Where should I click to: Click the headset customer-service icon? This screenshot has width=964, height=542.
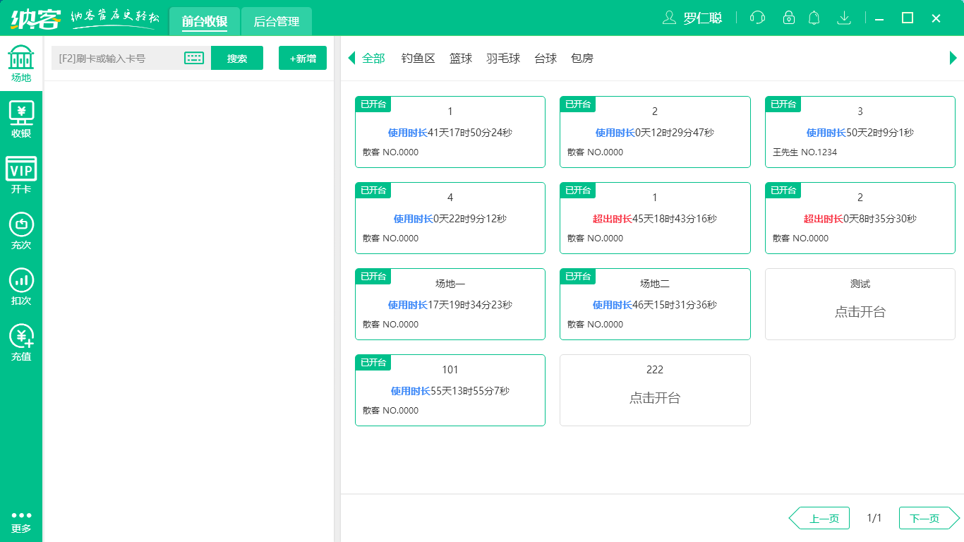click(x=757, y=18)
